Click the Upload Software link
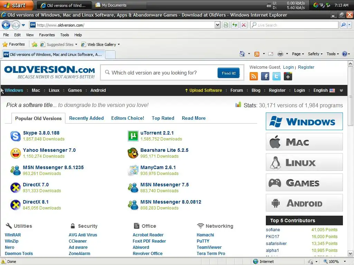Image resolution: width=354 pixels, height=265 pixels. click(x=203, y=90)
